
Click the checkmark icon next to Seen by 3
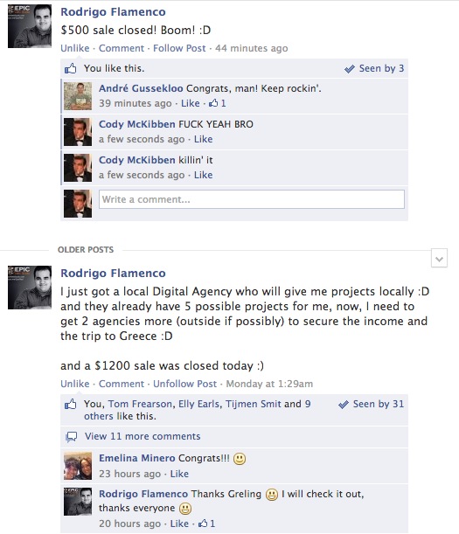coord(349,69)
